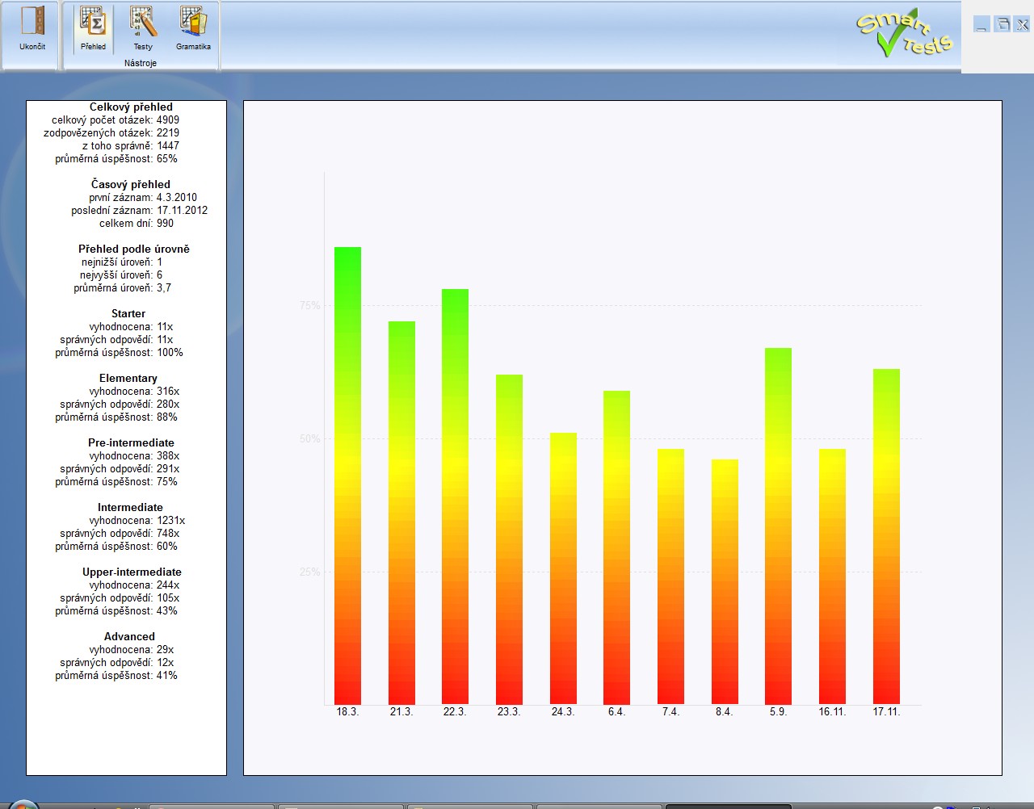The height and width of the screenshot is (809, 1034).
Task: Close the Smart Tests window
Action: tap(1022, 24)
